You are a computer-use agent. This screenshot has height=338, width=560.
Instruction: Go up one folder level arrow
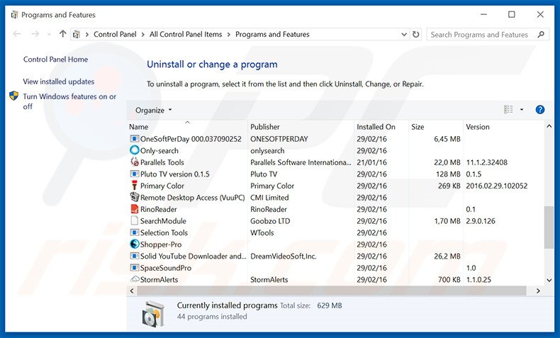pyautogui.click(x=63, y=34)
